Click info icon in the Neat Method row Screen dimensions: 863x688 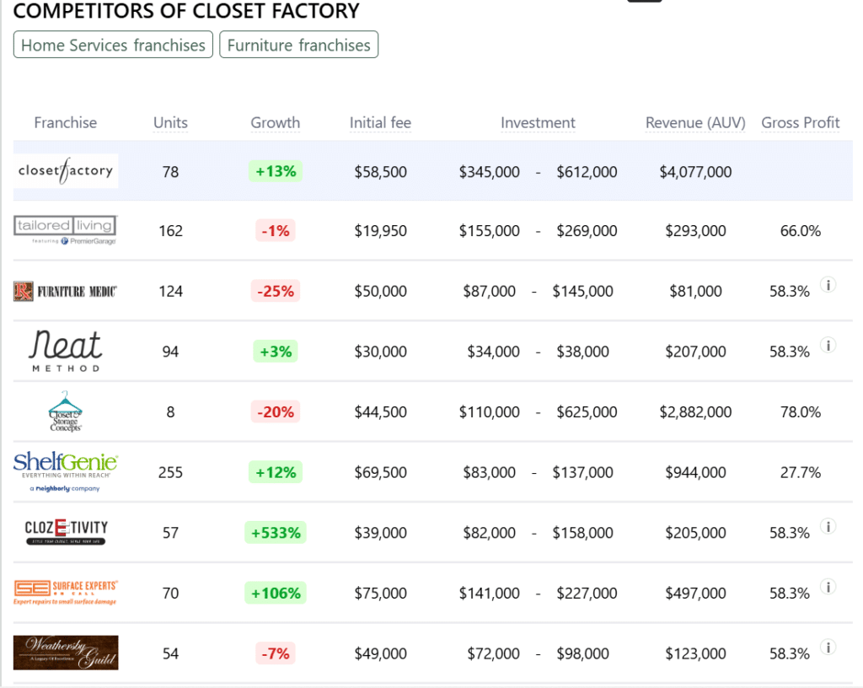pyautogui.click(x=828, y=345)
